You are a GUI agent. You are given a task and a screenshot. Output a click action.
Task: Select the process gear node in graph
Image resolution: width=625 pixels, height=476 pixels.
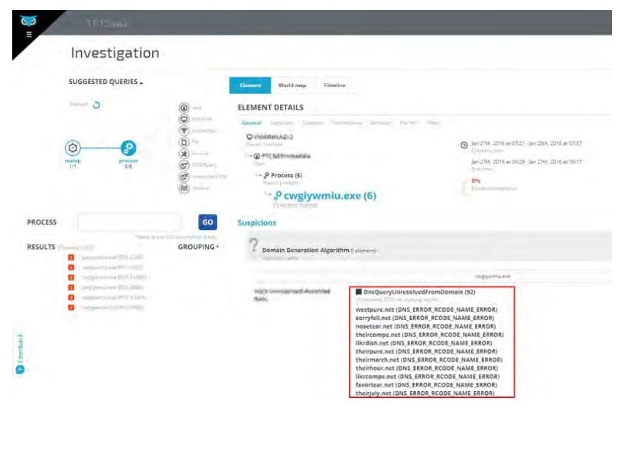(129, 147)
